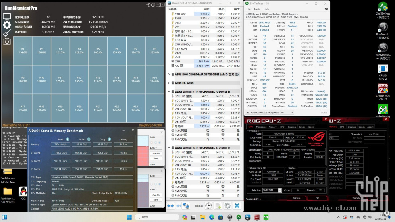Click Windows Start button
This screenshot has height=222, width=395.
tap(129, 217)
